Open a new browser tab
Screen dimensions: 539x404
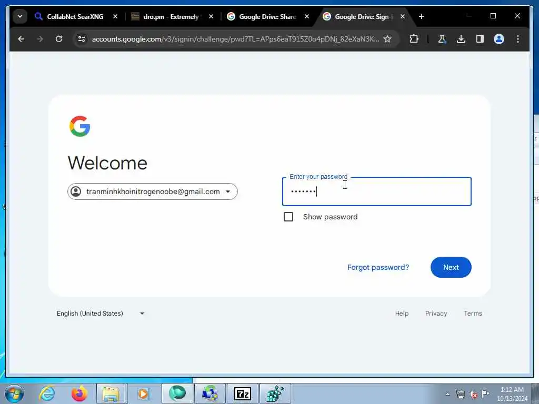click(422, 16)
